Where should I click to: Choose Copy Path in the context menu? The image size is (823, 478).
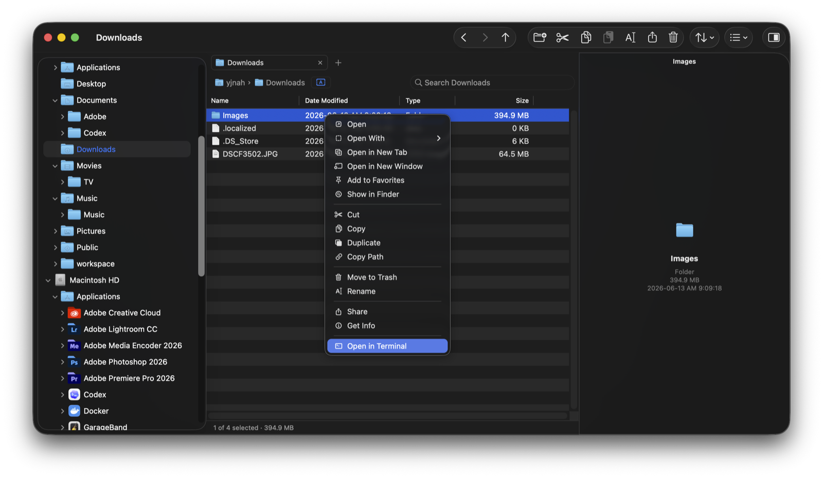pyautogui.click(x=387, y=257)
